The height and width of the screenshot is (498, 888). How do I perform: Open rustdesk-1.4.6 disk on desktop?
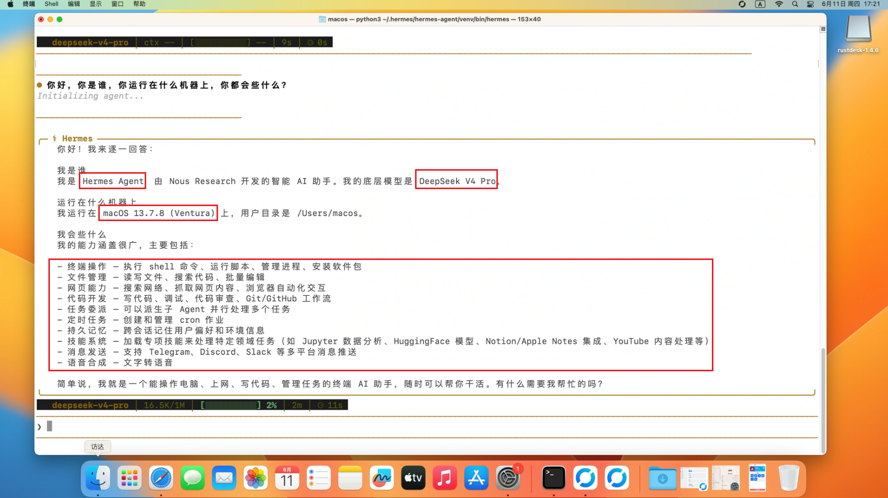click(x=858, y=33)
